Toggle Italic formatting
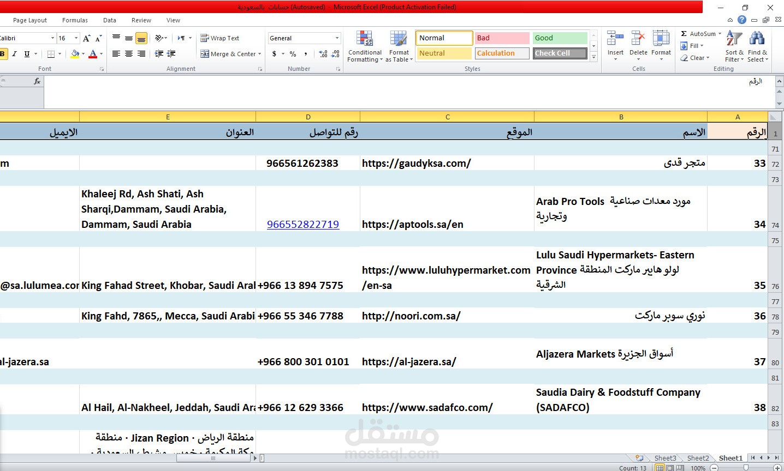 pos(14,54)
